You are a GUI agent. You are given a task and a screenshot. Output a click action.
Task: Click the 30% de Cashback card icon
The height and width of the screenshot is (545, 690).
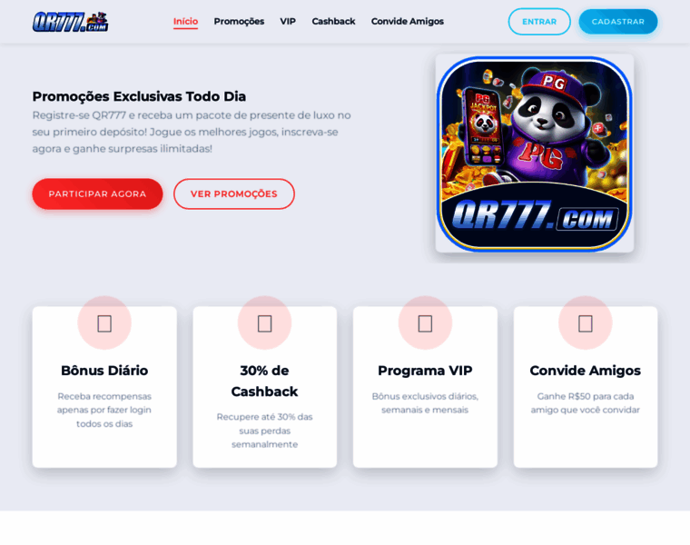pos(264,323)
